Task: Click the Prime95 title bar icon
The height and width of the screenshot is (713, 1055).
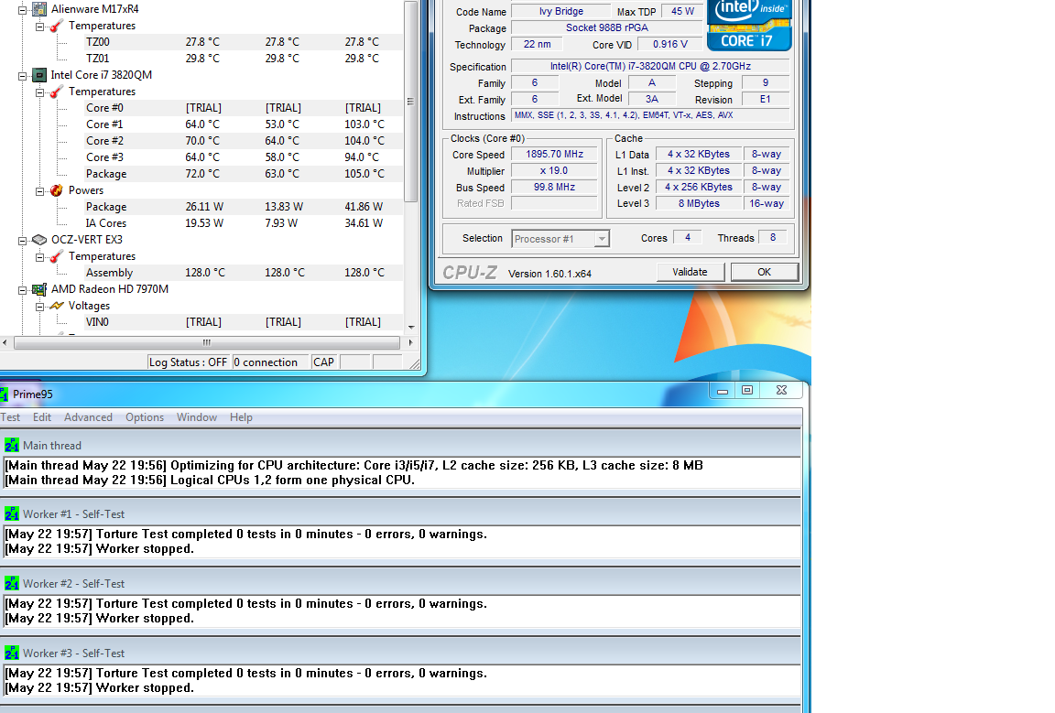Action: click(x=4, y=394)
